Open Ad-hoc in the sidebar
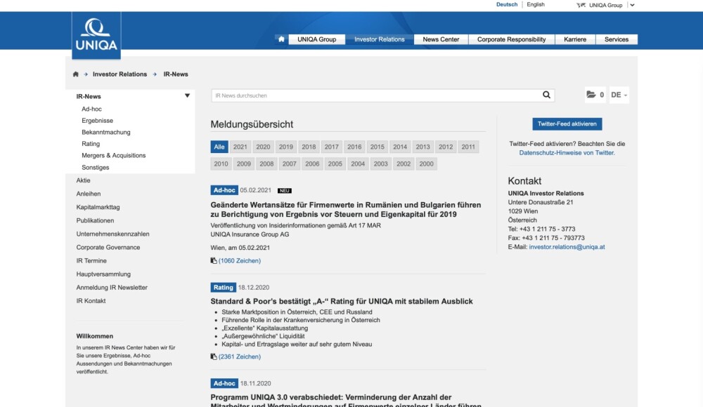 tap(91, 109)
